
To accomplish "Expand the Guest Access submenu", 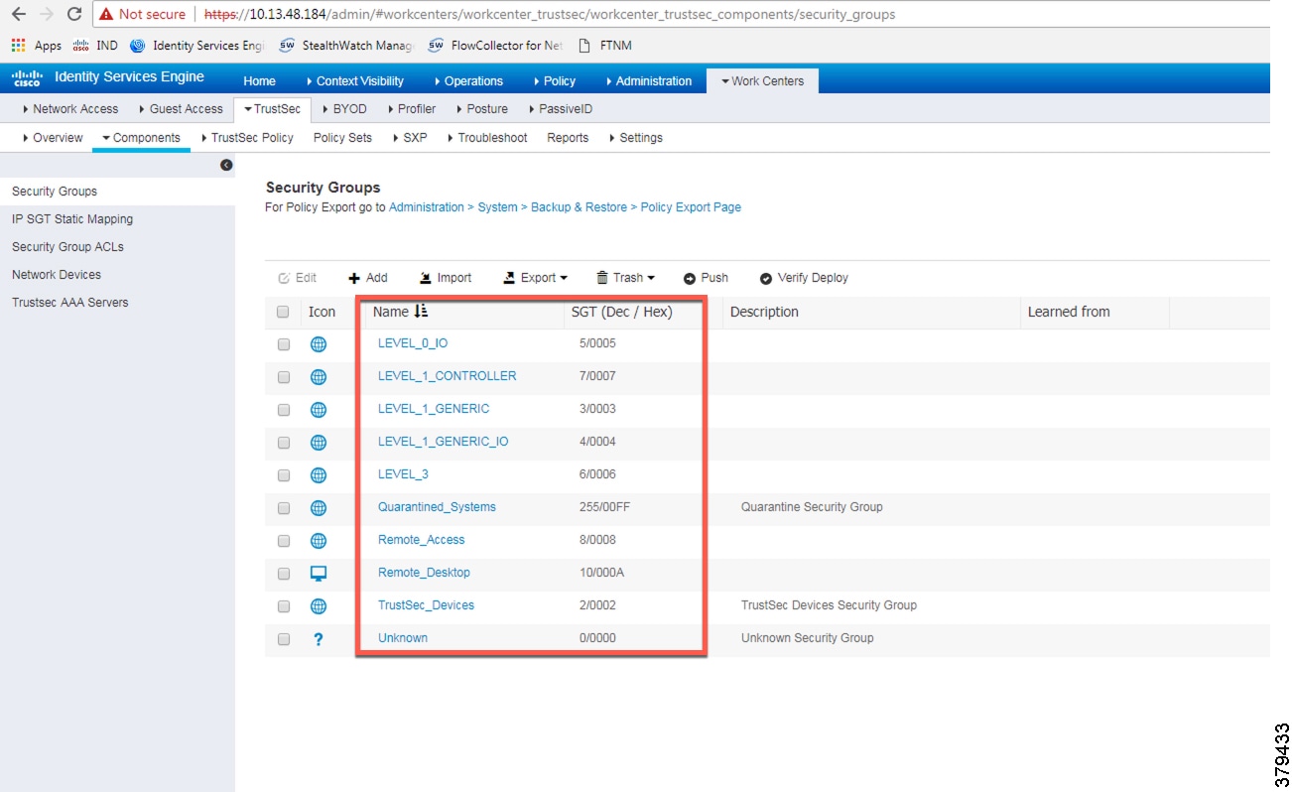I will click(180, 109).
